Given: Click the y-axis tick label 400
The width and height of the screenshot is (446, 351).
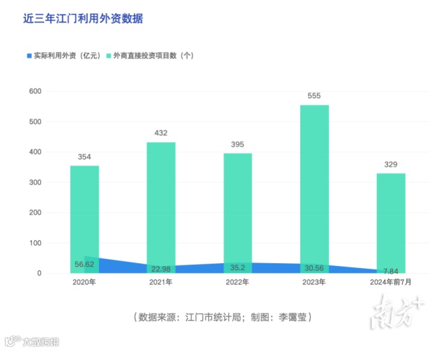Looking at the screenshot, I should [36, 152].
